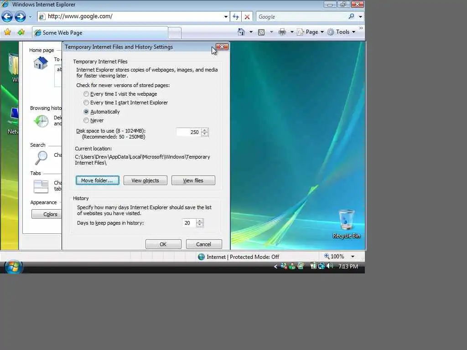
Task: Click days to keep history field
Action: (x=189, y=223)
